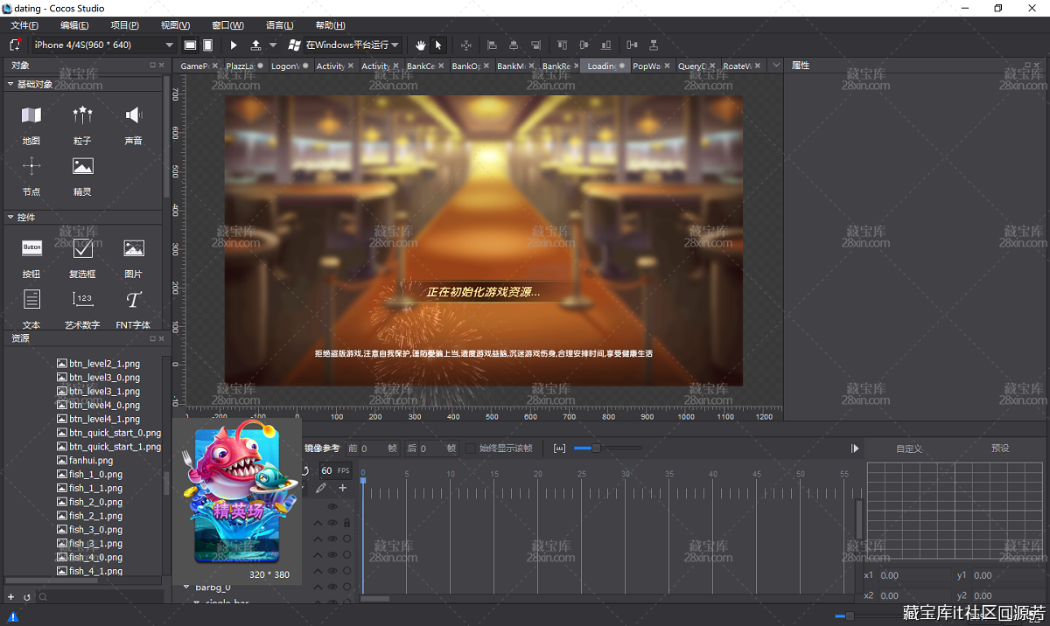The width and height of the screenshot is (1050, 626).
Task: Unlock the layer with the padlock icon
Action: tap(347, 523)
